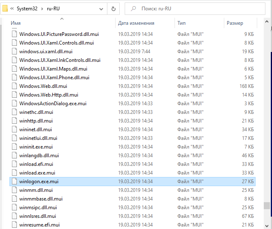Click file icon of winmm.dll.mui

(x=14, y=190)
